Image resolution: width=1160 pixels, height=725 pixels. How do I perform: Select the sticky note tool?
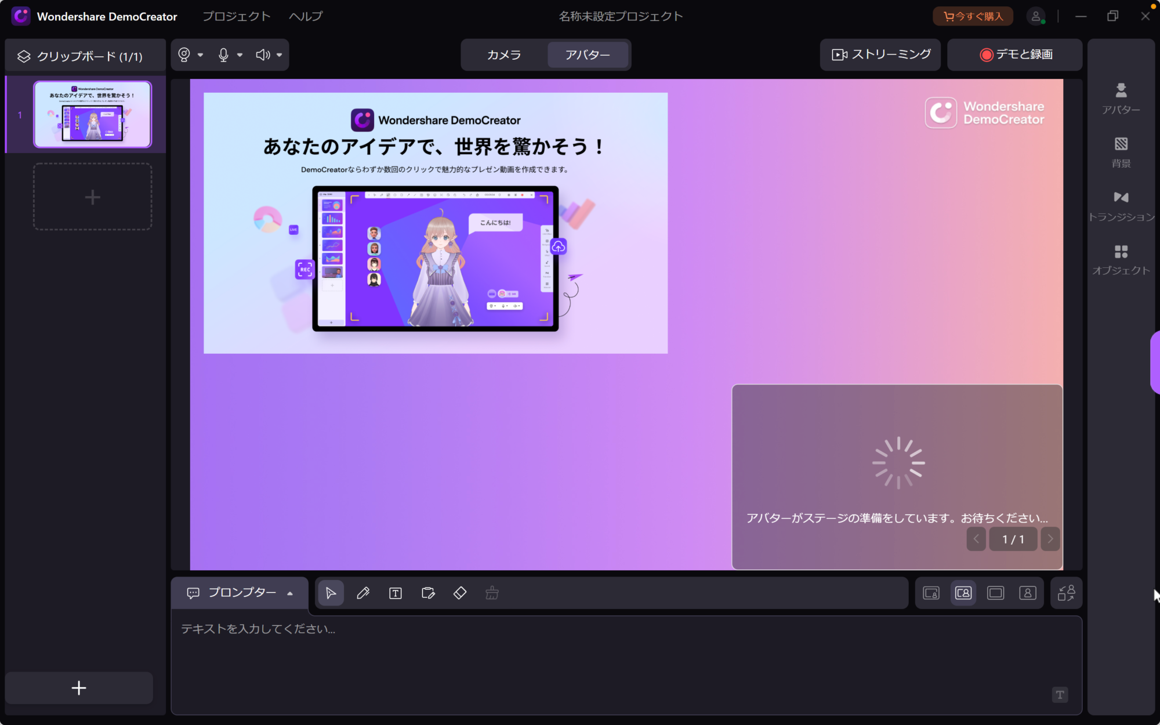[x=428, y=593]
